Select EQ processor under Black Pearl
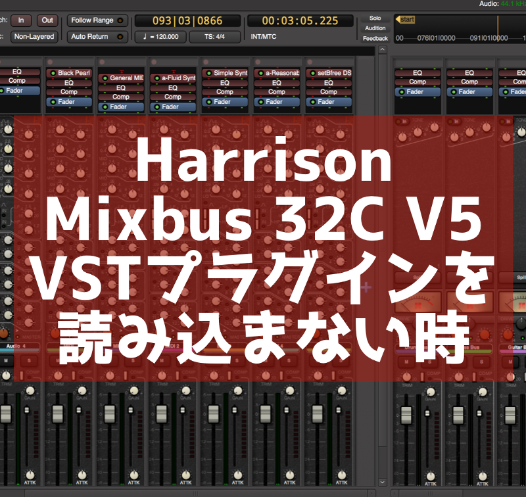 pos(69,83)
